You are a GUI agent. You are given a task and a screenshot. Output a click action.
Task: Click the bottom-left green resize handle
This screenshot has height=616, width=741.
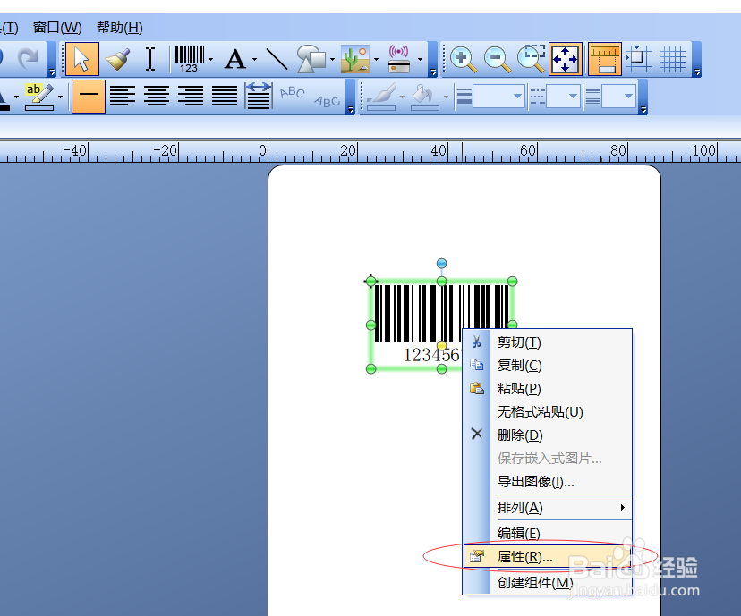371,368
